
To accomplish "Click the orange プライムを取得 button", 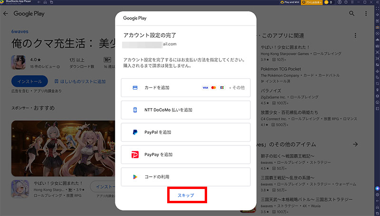I will pyautogui.click(x=312, y=2).
